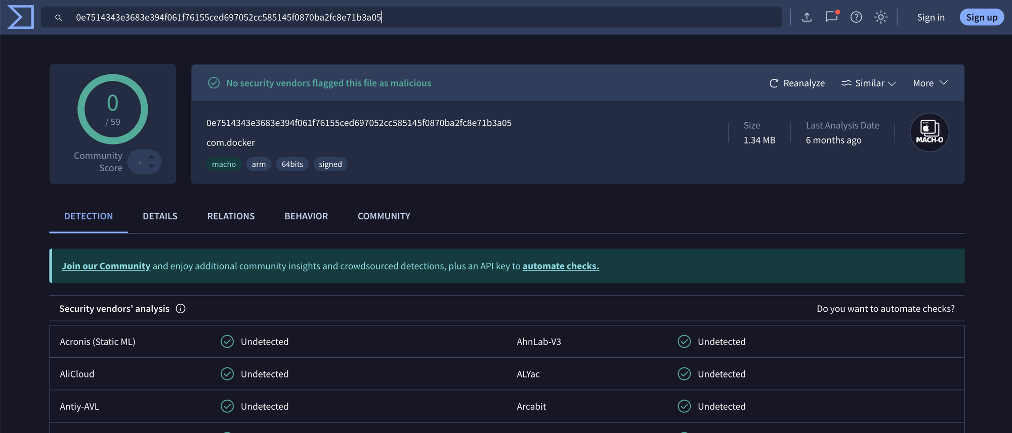Click the 6 months ago analysis date
The height and width of the screenshot is (433, 1012).
pyautogui.click(x=833, y=140)
